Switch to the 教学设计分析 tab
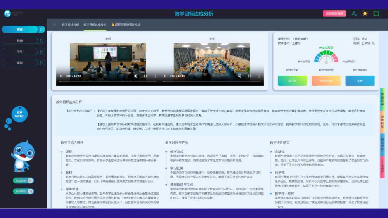This screenshot has height=218, width=388. [70, 24]
